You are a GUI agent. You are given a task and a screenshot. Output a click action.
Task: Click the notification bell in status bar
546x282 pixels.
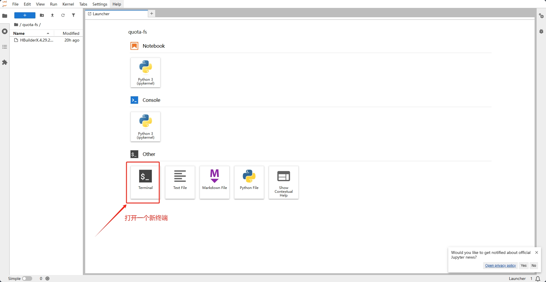tap(538, 278)
